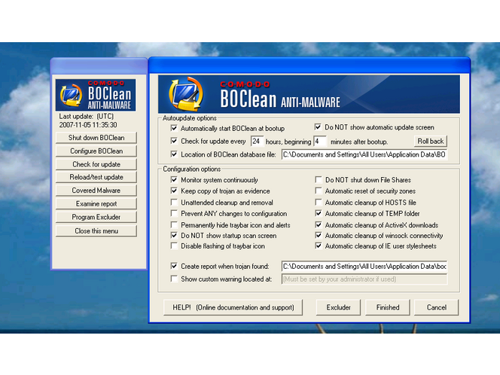Toggle Automatic cleanup of ActiveX downloads
The height and width of the screenshot is (375, 500).
[319, 225]
